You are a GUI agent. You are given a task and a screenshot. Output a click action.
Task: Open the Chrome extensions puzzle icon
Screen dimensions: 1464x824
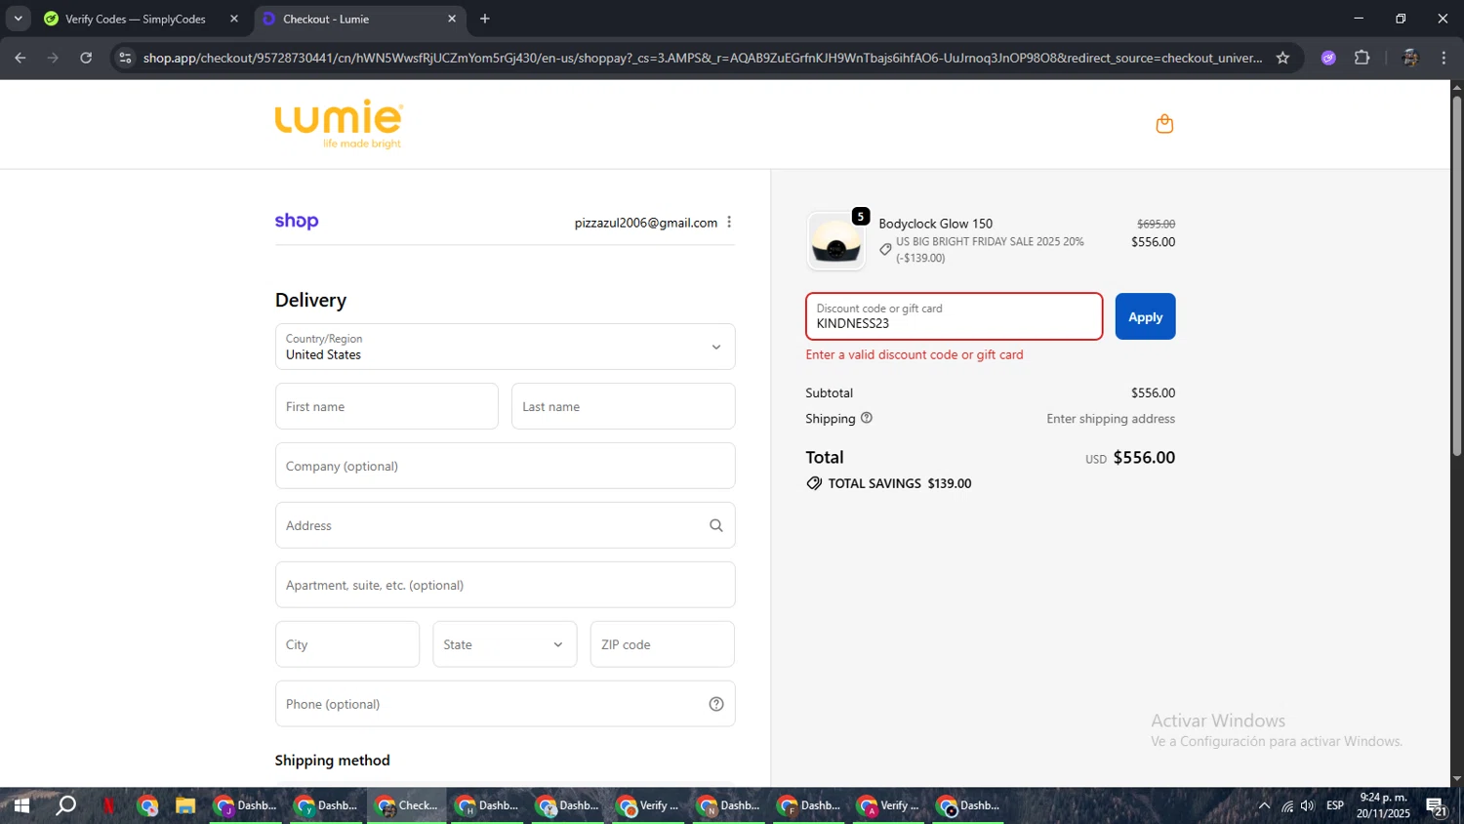(1362, 58)
